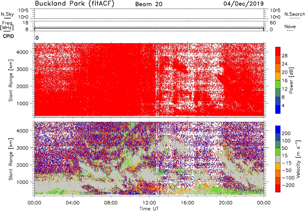Click the 'Time UT' axis label

149,209
